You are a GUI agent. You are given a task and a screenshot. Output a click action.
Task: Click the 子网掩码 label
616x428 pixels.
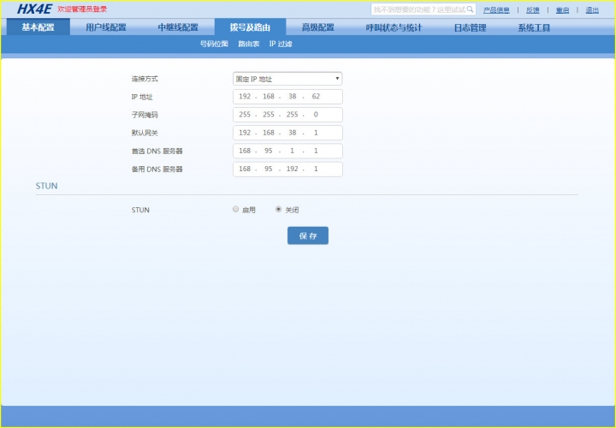[145, 116]
